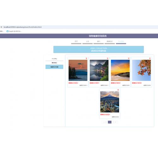Screen dimensions: 158x158
Task: Delete the Mount Fuji city collection card
Action: click(x=118, y=90)
